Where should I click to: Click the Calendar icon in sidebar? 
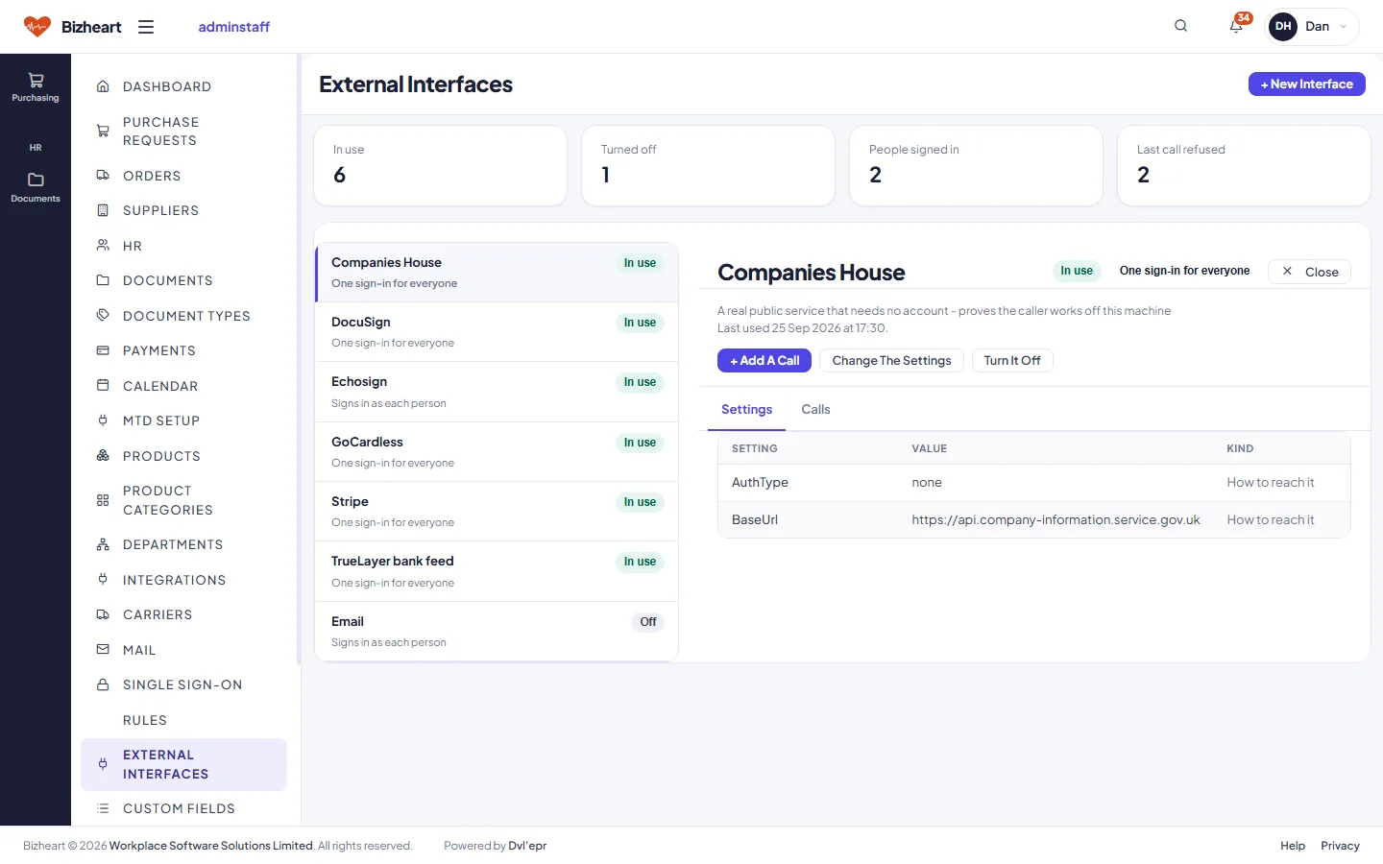pyautogui.click(x=103, y=386)
